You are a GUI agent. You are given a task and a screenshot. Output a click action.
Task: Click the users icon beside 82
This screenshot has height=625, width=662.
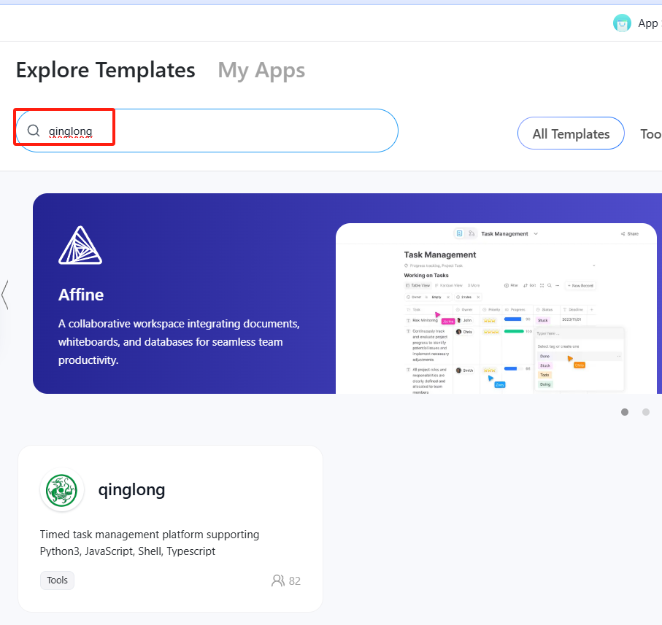coord(277,581)
